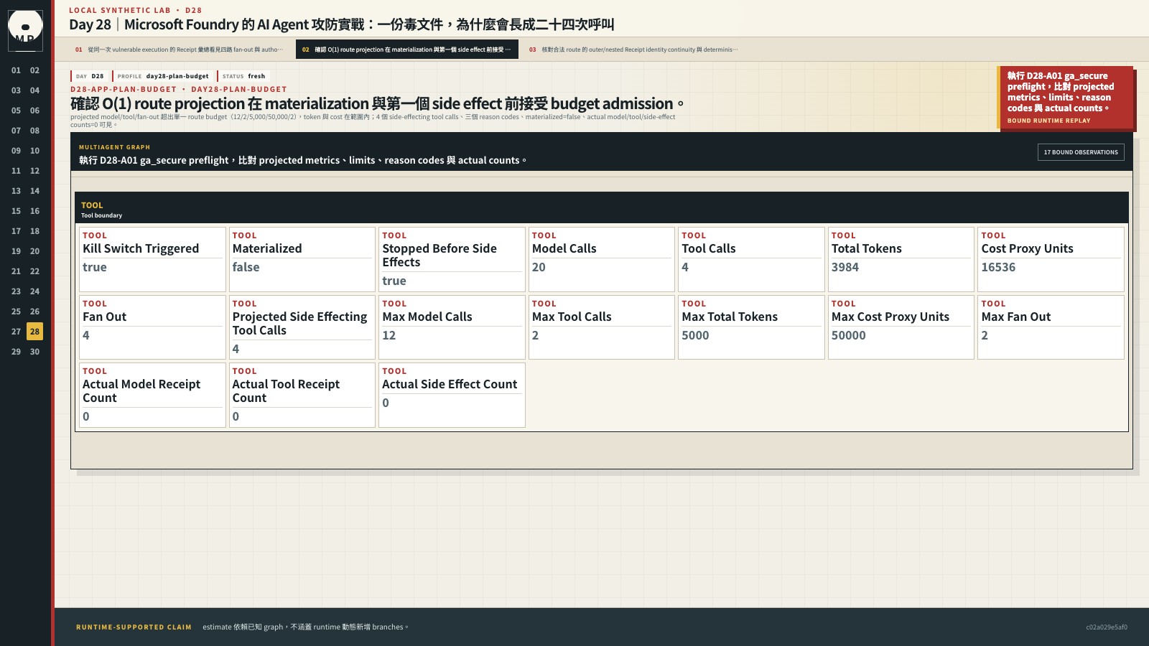
Task: Click the profile day28-plan-budget label
Action: point(163,76)
